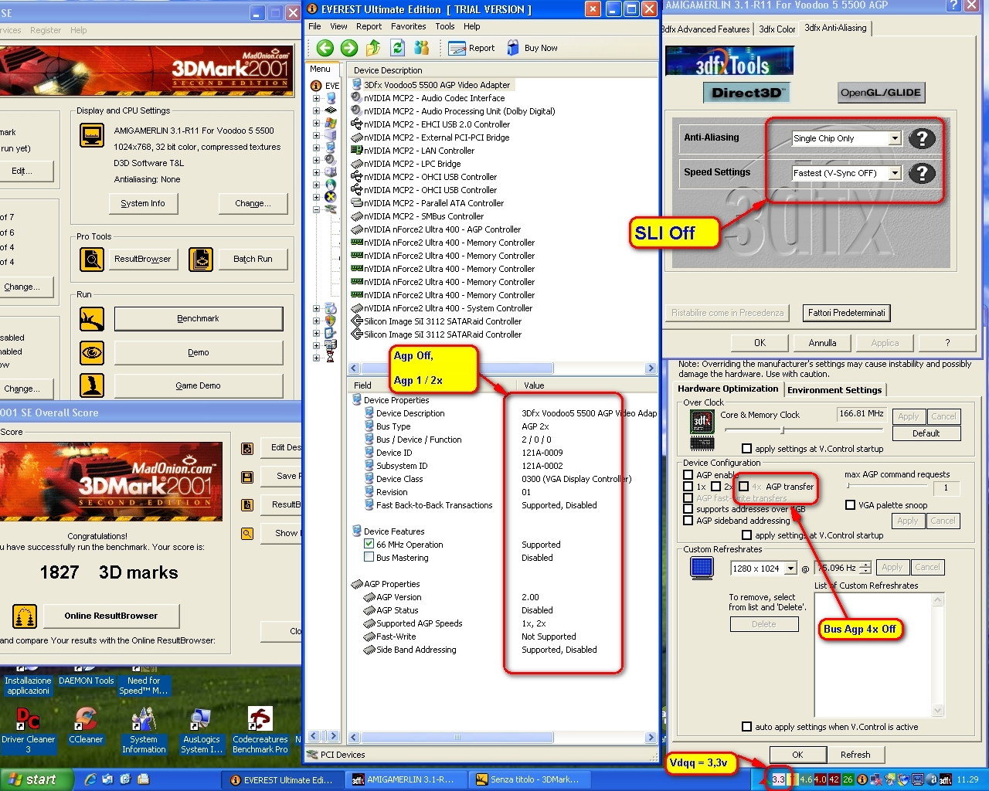
Task: Collapse the expanded Devices tree node in EVEREST
Action: (316, 209)
